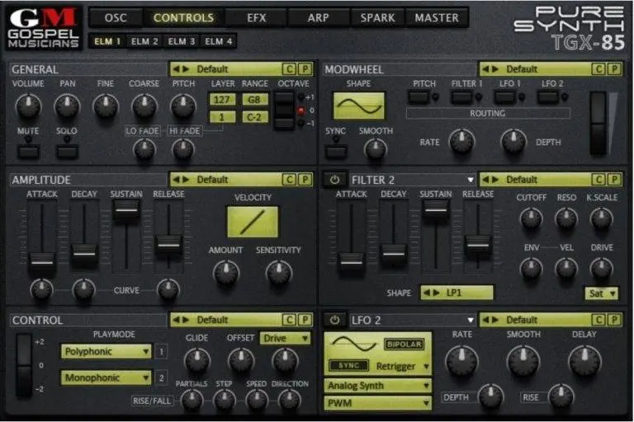Select the ELM 4 element tab
The height and width of the screenshot is (422, 634).
pos(218,41)
